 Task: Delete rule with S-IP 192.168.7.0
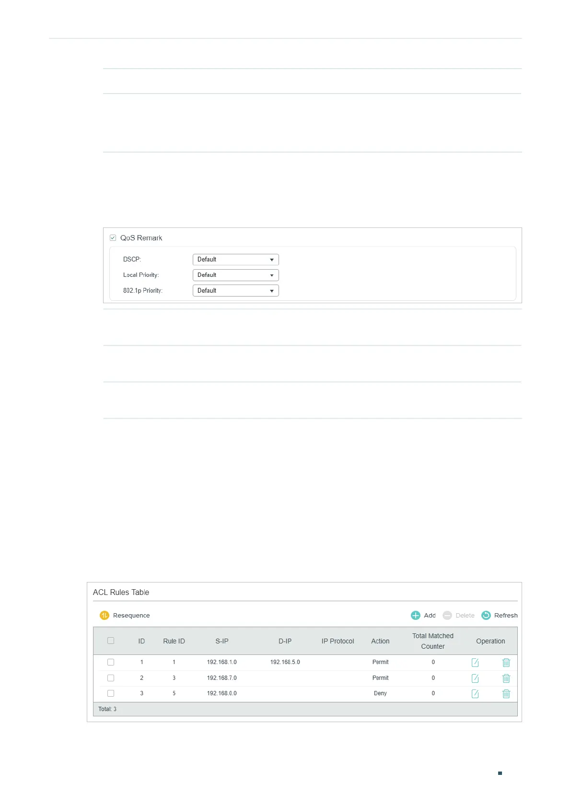[506, 678]
